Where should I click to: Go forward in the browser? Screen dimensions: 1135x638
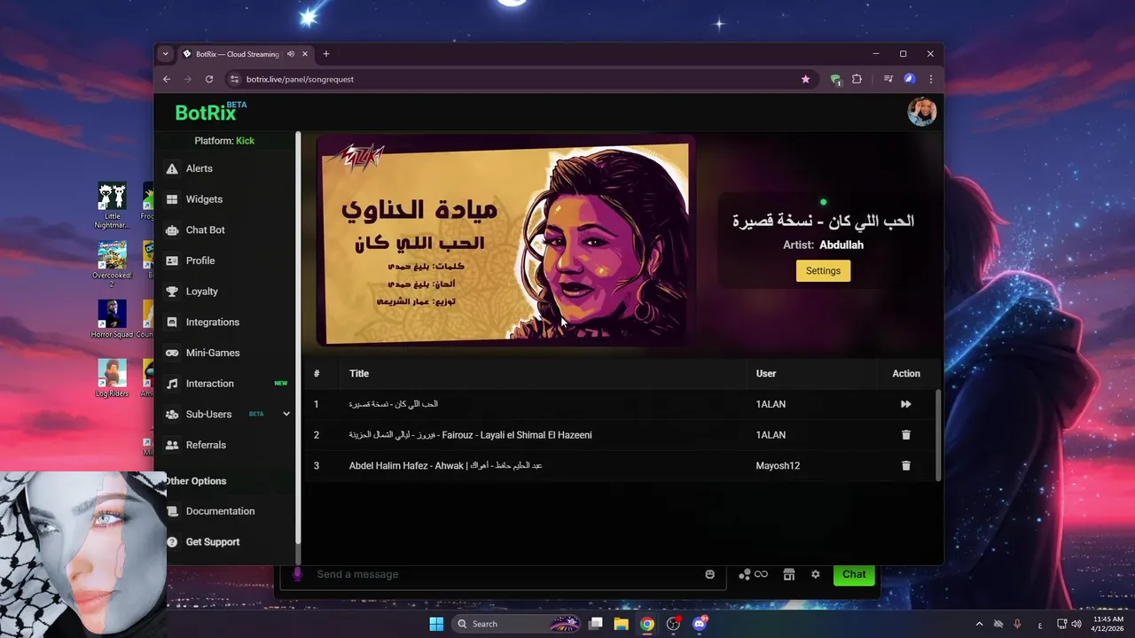(188, 79)
